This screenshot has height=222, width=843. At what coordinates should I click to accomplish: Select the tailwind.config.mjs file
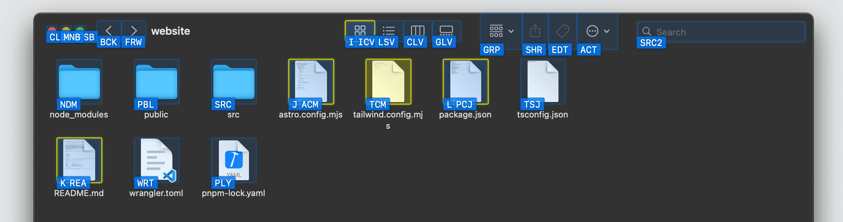tap(388, 82)
